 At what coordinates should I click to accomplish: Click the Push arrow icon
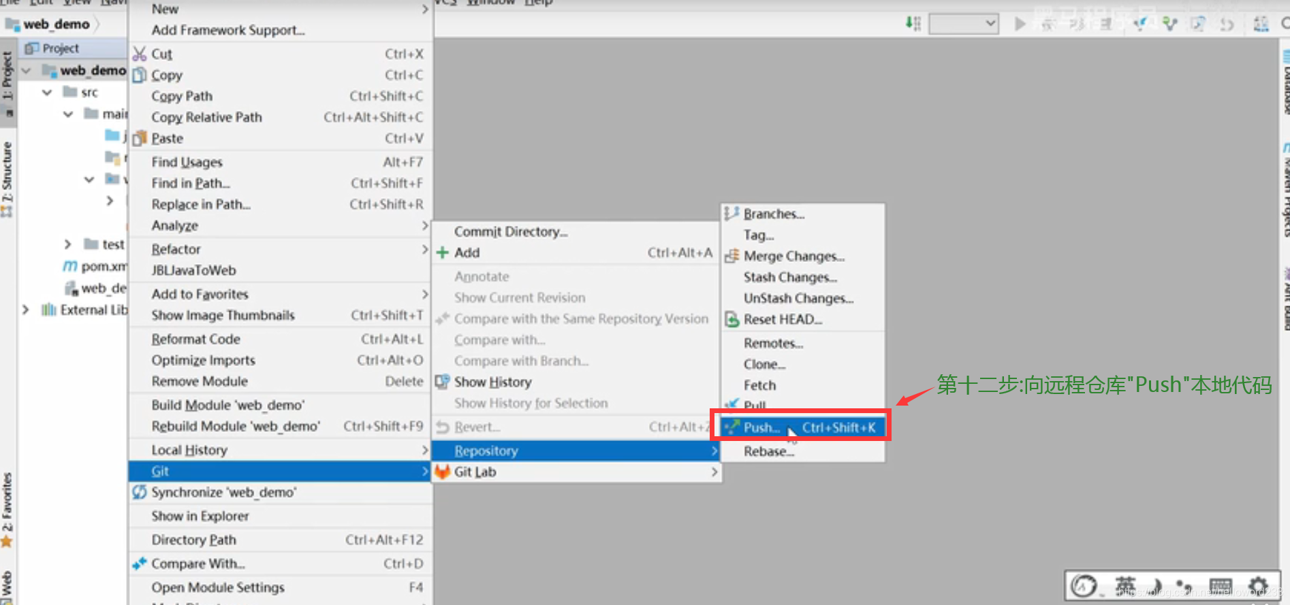point(731,427)
